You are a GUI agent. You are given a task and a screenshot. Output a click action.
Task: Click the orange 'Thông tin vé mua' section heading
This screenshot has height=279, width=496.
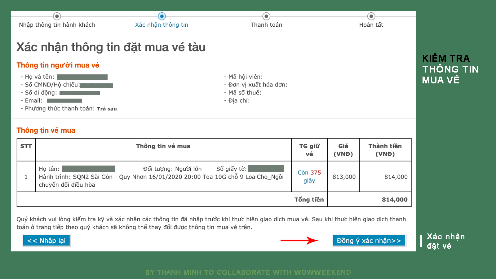tap(46, 130)
